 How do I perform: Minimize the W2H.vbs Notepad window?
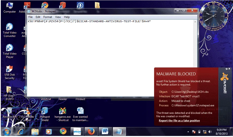(177, 10)
